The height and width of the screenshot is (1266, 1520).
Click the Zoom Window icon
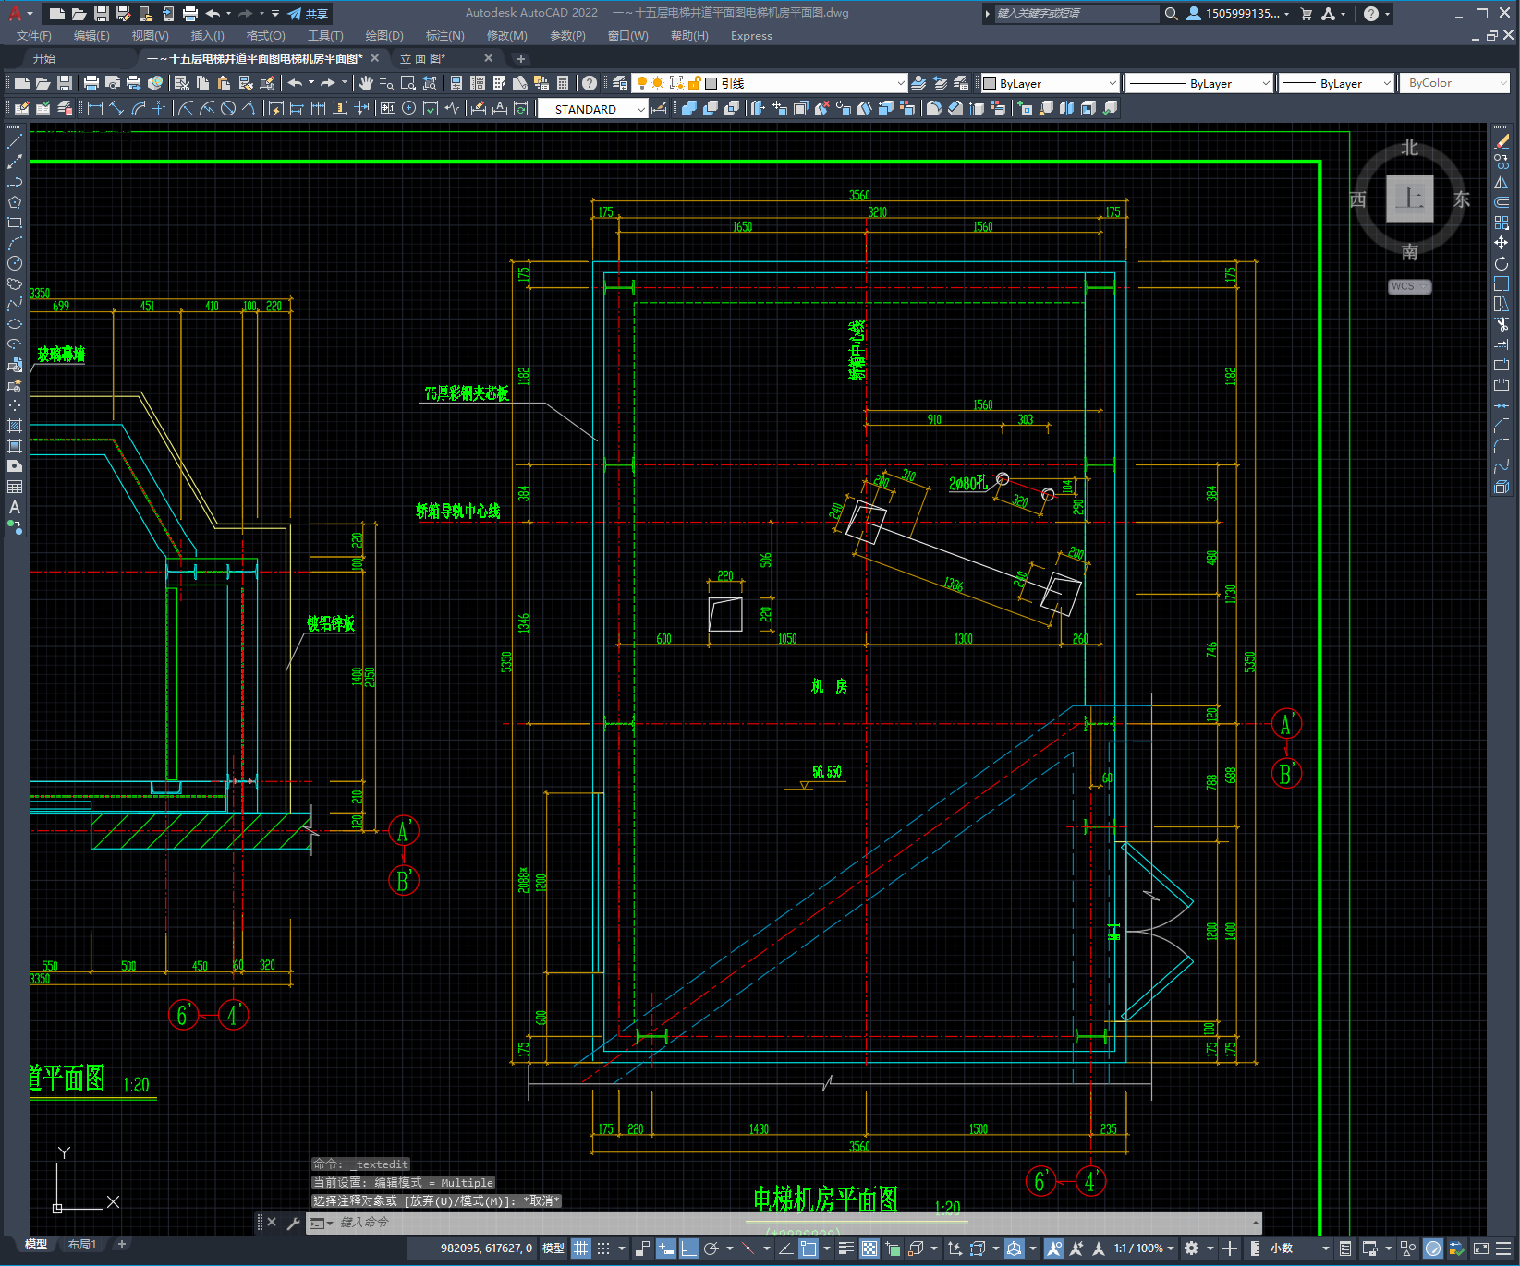[408, 83]
